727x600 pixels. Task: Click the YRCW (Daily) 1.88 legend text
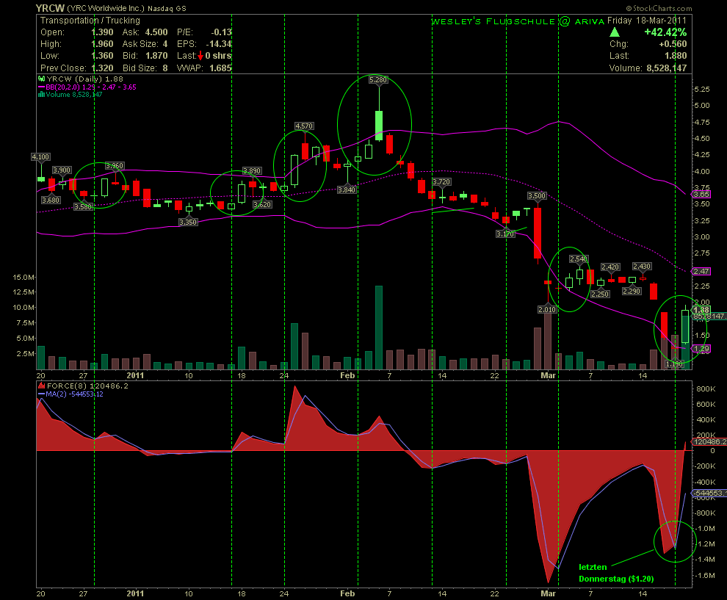click(x=85, y=79)
